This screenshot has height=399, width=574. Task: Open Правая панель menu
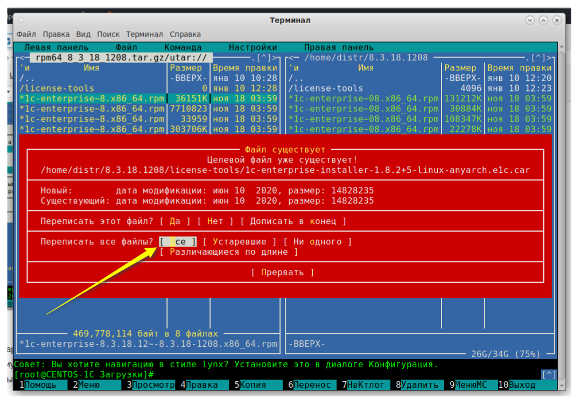click(339, 47)
